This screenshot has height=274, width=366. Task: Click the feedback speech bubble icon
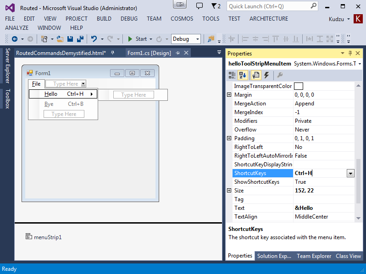[x=199, y=6]
